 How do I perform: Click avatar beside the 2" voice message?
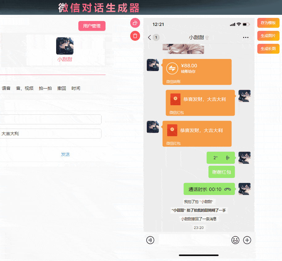[x=245, y=158]
